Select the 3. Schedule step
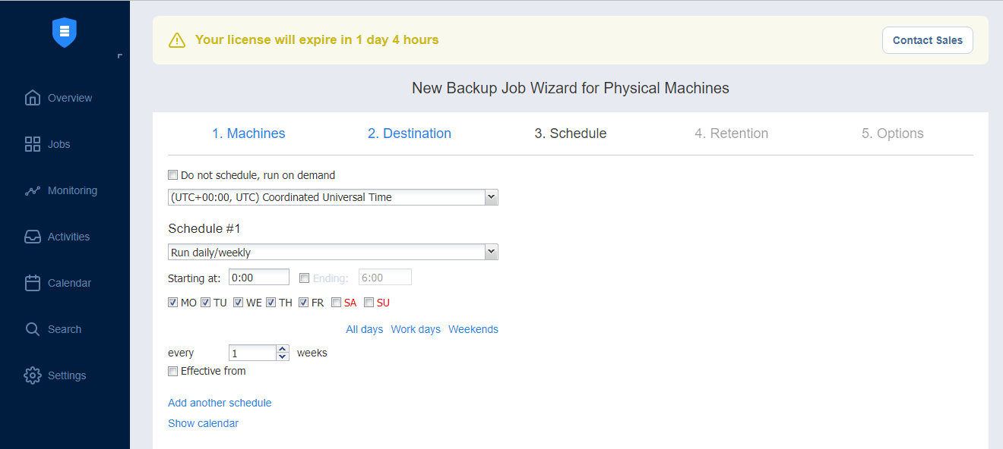1003x449 pixels. (571, 133)
